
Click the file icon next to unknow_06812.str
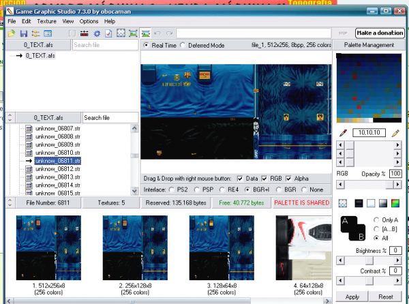click(29, 169)
